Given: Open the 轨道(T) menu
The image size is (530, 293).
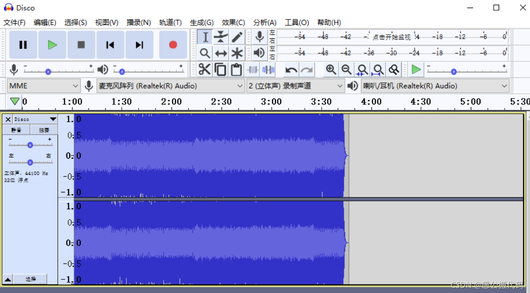Looking at the screenshot, I should (x=170, y=22).
